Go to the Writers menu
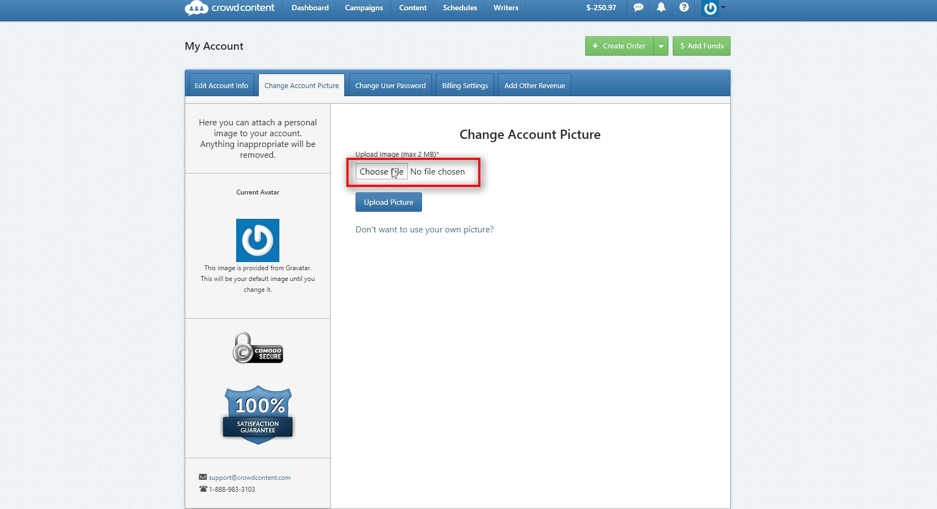Screen dimensions: 937x509 click(x=505, y=8)
